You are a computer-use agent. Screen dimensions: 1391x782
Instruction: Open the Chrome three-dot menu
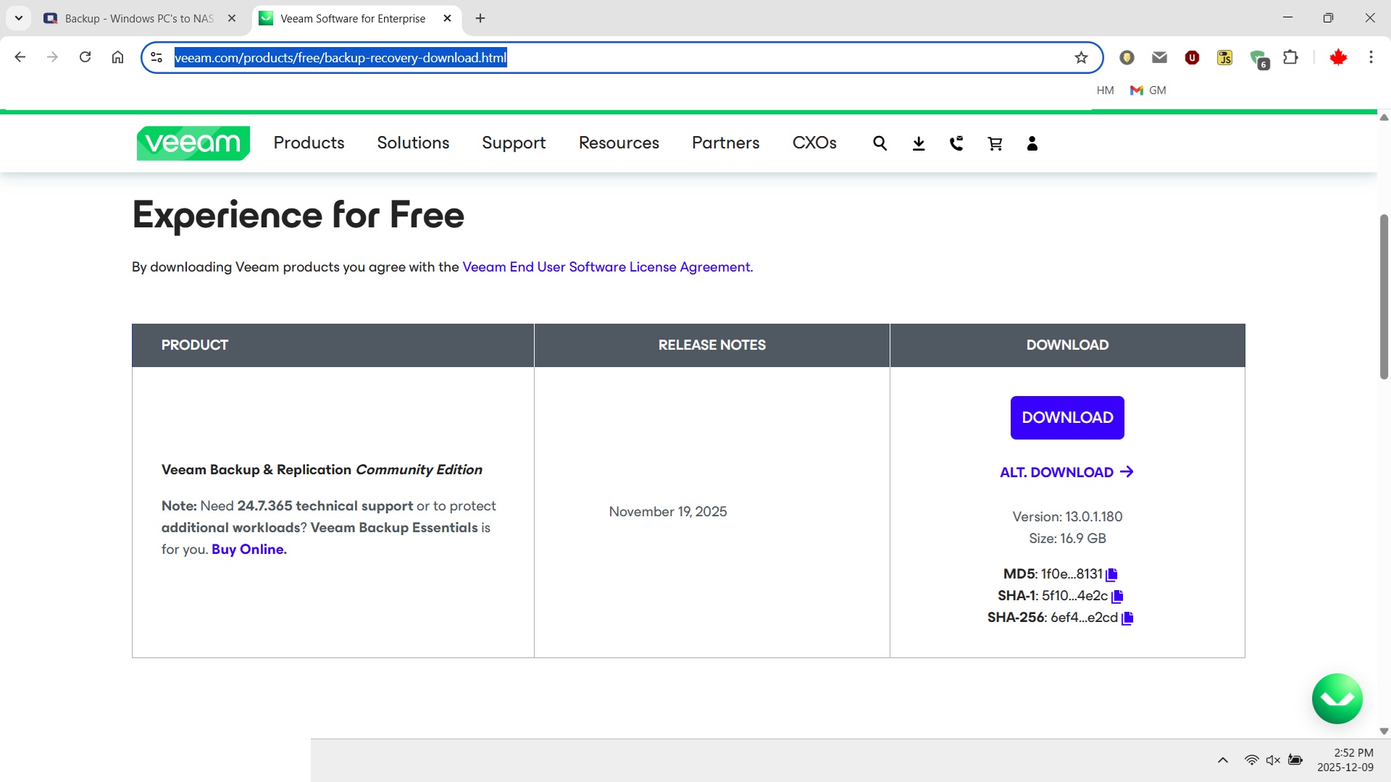1371,58
